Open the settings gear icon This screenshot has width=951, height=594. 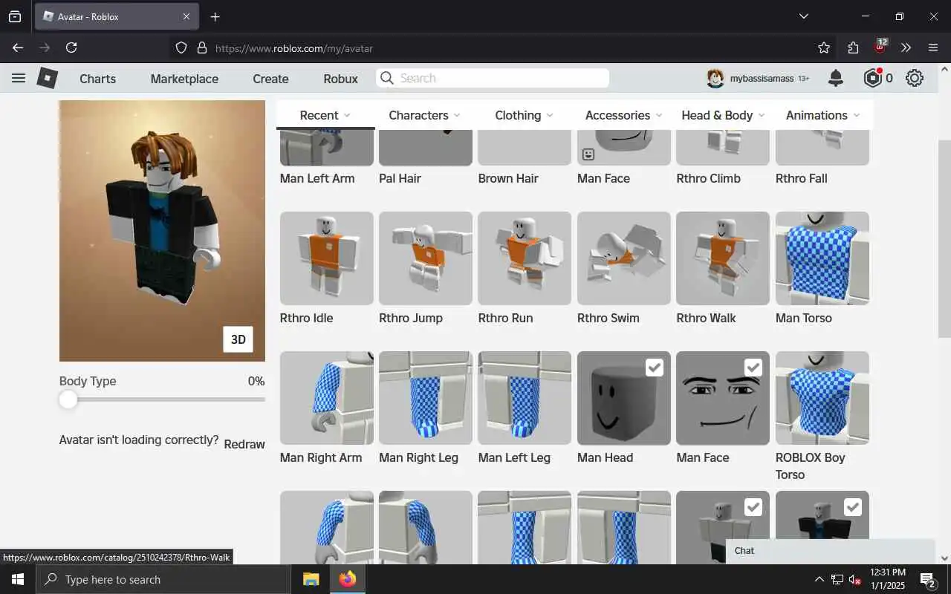tap(915, 78)
